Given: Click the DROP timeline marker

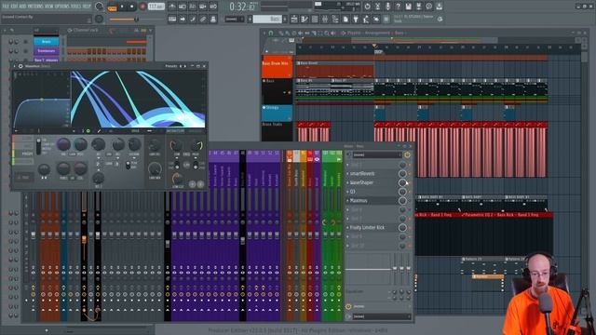Looking at the screenshot, I should coord(378,52).
